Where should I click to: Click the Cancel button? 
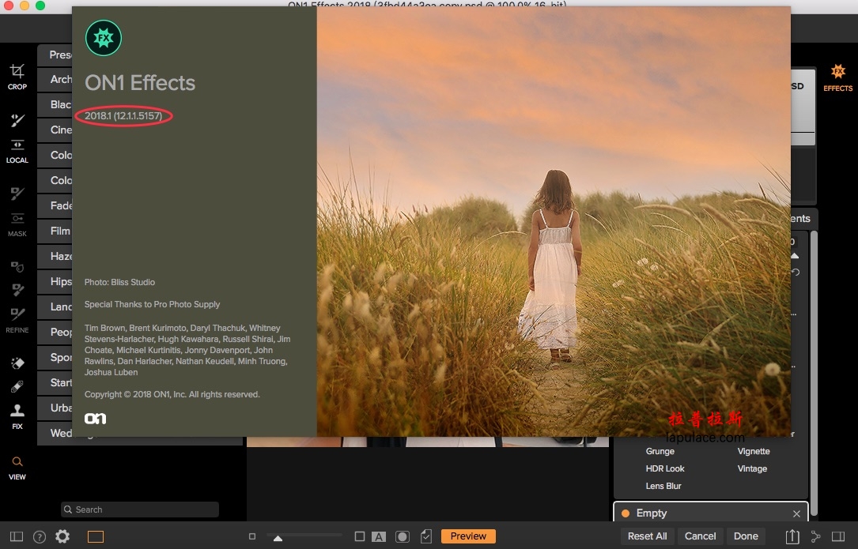(700, 536)
